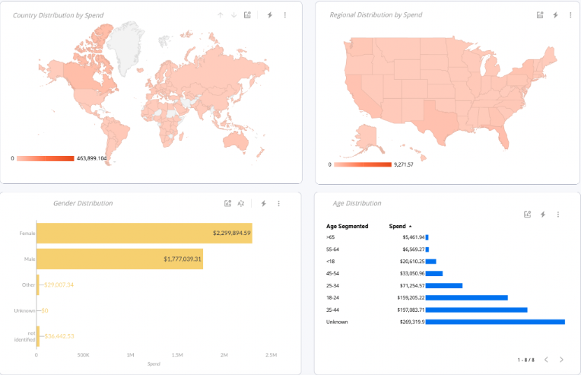Open more options for Age Distribution table
The width and height of the screenshot is (581, 375).
[x=558, y=215]
